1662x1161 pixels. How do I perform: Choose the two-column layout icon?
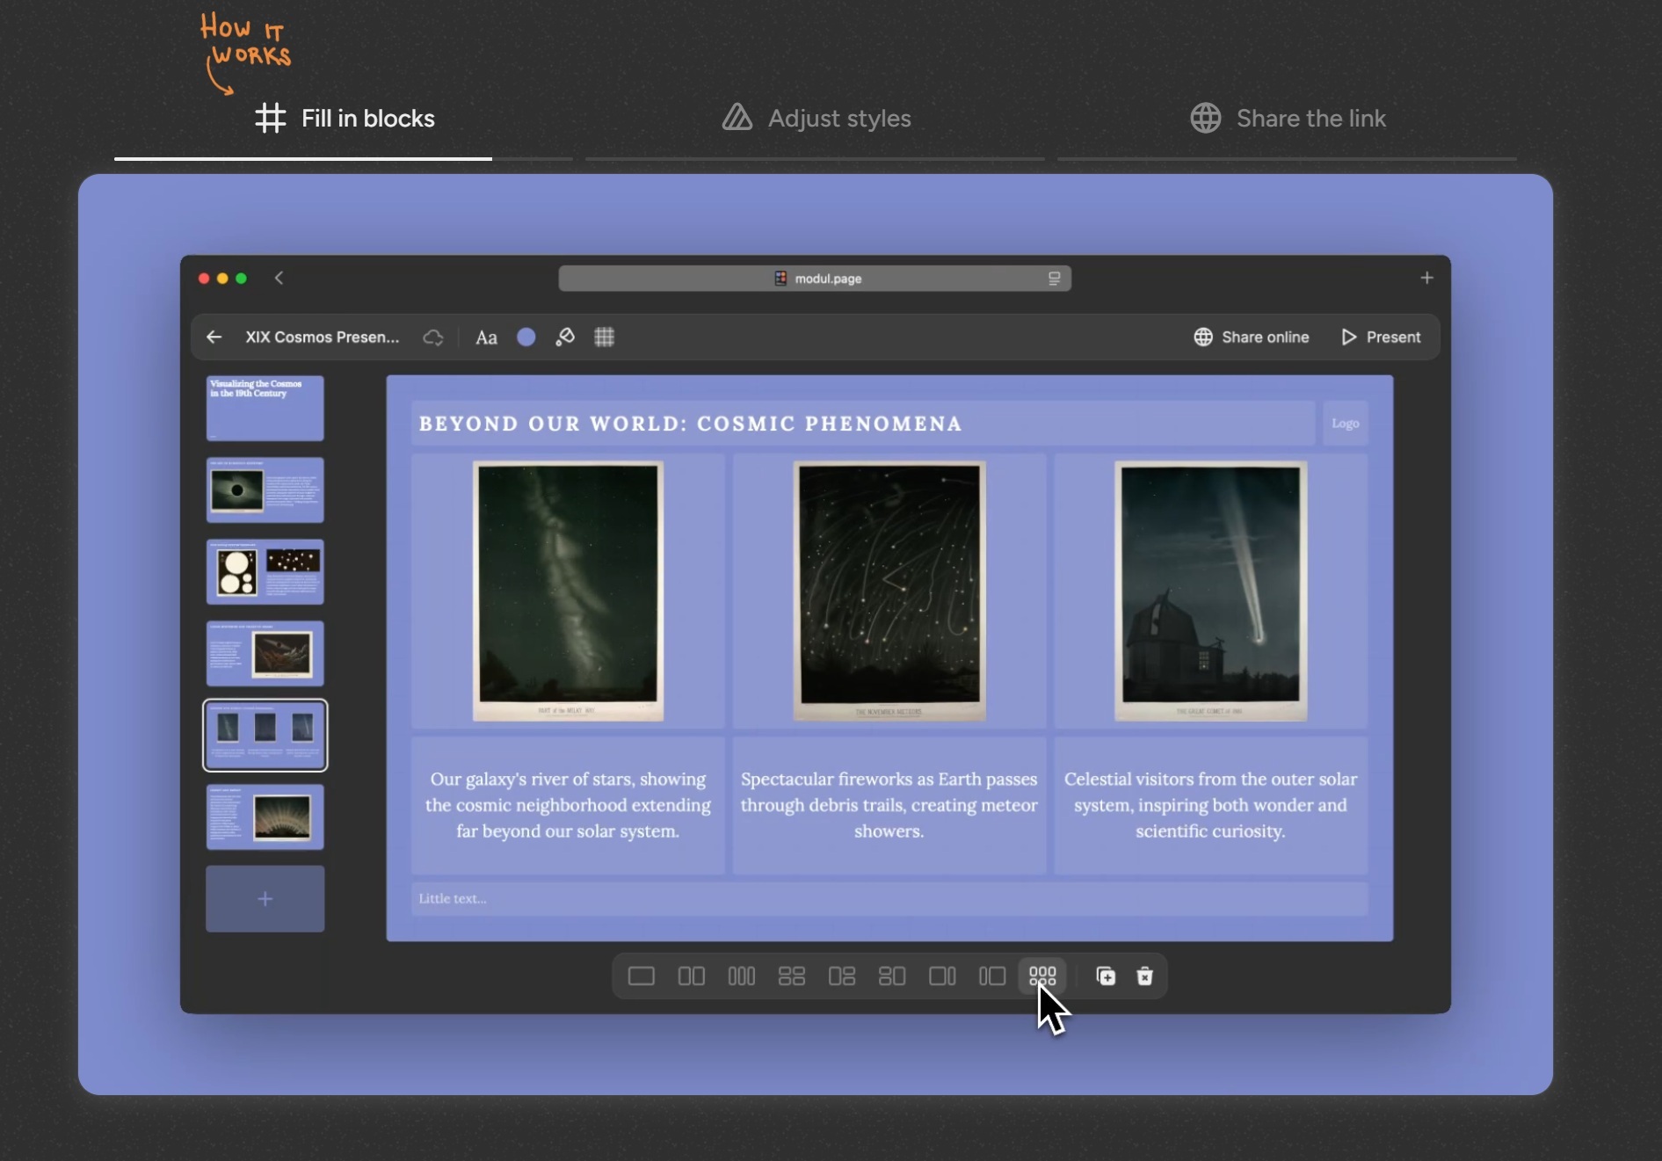click(691, 976)
